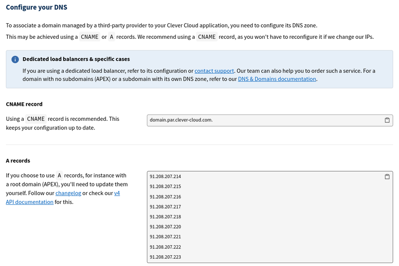Select IP address 91.208.207.216
The height and width of the screenshot is (266, 399).
(165, 197)
